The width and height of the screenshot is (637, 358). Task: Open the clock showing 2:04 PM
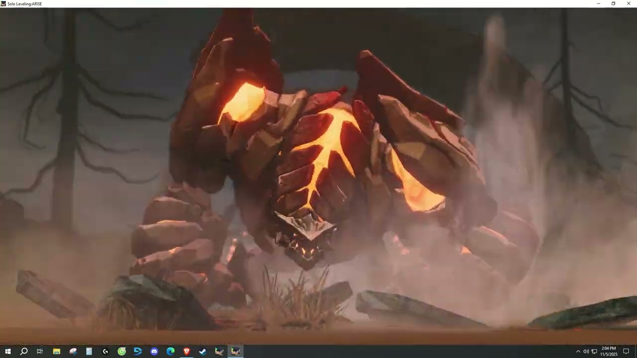(x=609, y=352)
